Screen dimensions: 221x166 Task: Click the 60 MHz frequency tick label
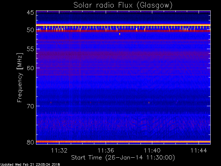[x=30, y=68]
